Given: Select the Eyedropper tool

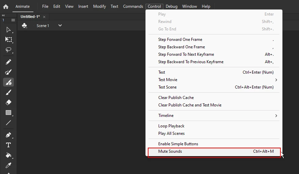Looking at the screenshot, I should click(8, 166).
